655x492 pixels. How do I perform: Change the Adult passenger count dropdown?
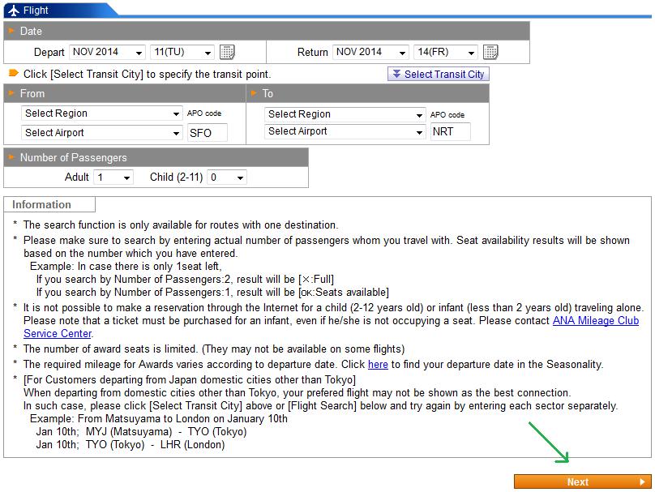[113, 178]
